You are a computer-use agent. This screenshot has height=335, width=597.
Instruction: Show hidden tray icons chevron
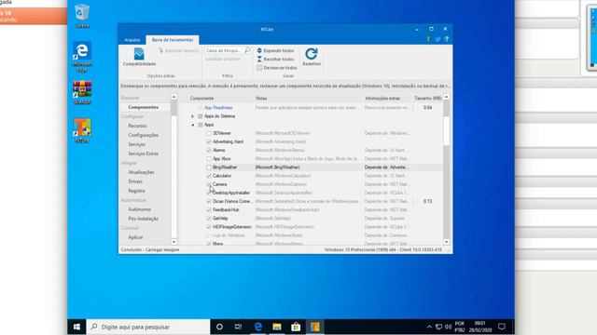tap(429, 327)
